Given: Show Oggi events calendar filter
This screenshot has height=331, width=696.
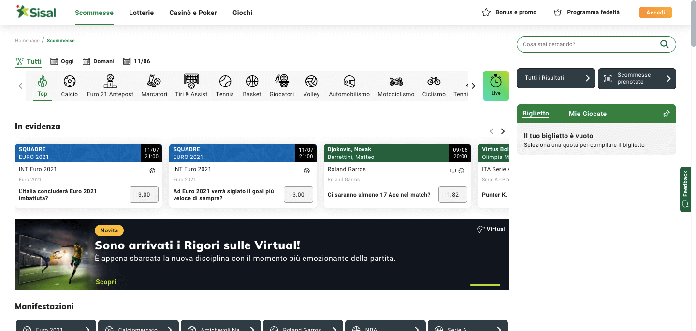Looking at the screenshot, I should 62,61.
